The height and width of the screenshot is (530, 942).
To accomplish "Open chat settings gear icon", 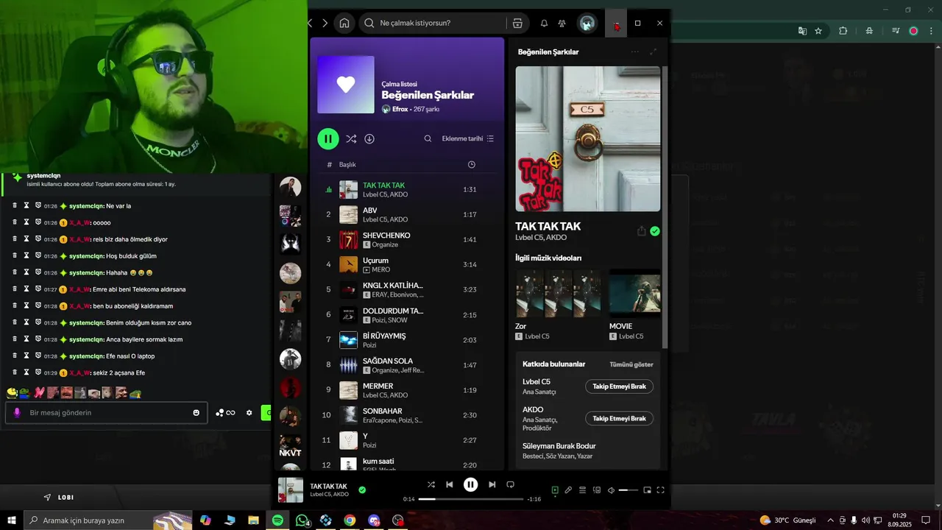I will tap(249, 413).
